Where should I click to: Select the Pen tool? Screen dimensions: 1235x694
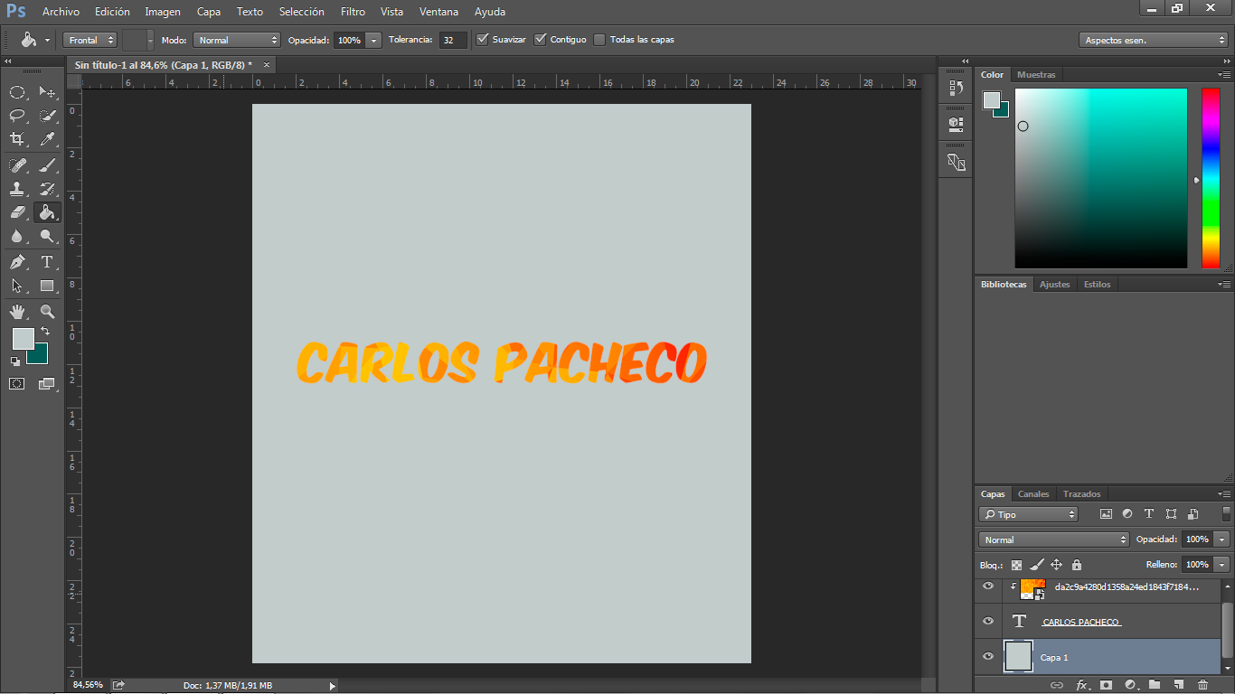point(17,262)
